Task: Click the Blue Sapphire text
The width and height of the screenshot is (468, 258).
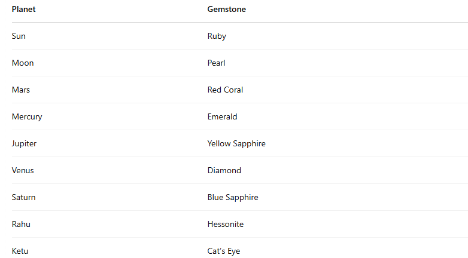Action: tap(233, 198)
